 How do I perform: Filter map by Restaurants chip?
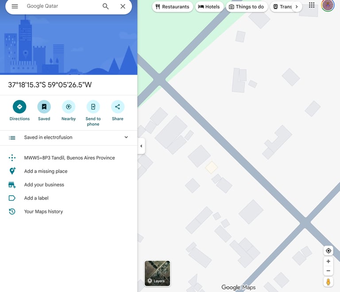(173, 7)
